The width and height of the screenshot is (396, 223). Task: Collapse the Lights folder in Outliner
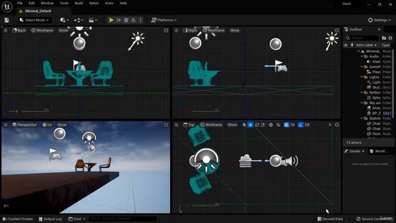pos(362,77)
